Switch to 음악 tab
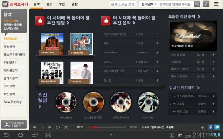The height and width of the screenshot is (139, 223). 37,4
